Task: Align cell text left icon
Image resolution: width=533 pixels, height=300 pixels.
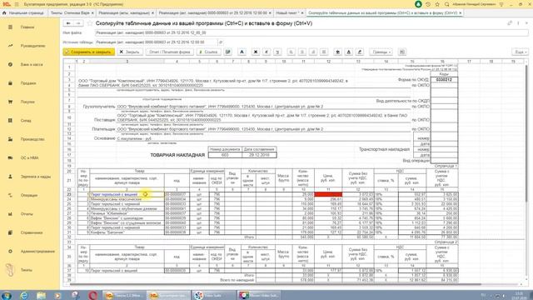Action: tap(291, 52)
